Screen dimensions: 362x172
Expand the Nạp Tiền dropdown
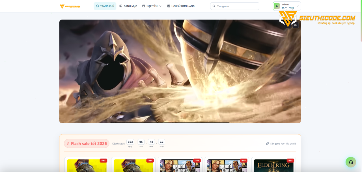(x=152, y=6)
